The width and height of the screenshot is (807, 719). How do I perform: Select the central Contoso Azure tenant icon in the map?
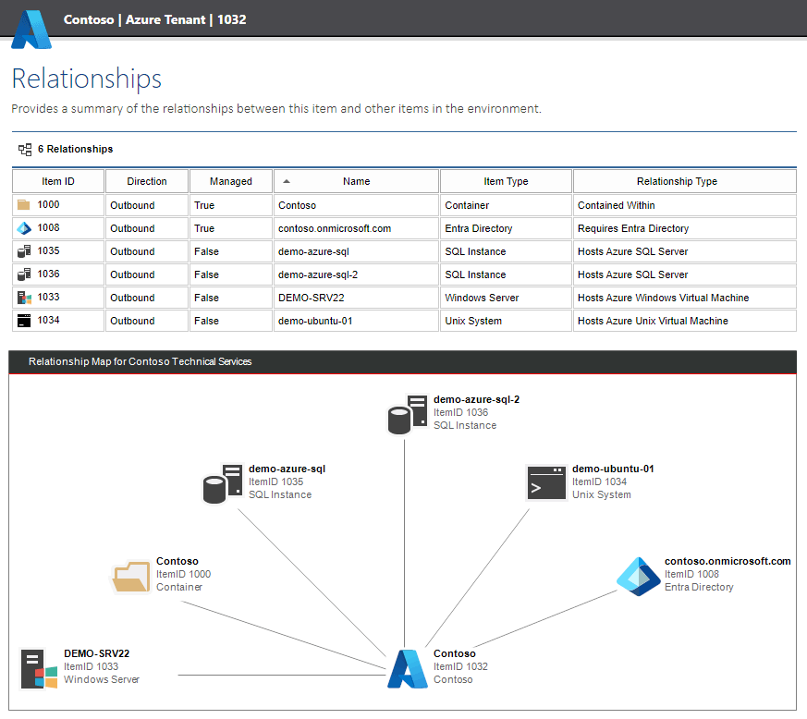click(407, 668)
